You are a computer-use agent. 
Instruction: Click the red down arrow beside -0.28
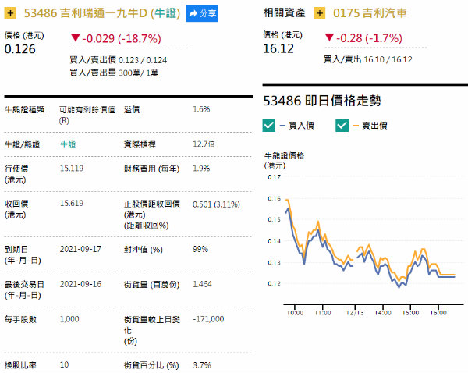(x=329, y=37)
